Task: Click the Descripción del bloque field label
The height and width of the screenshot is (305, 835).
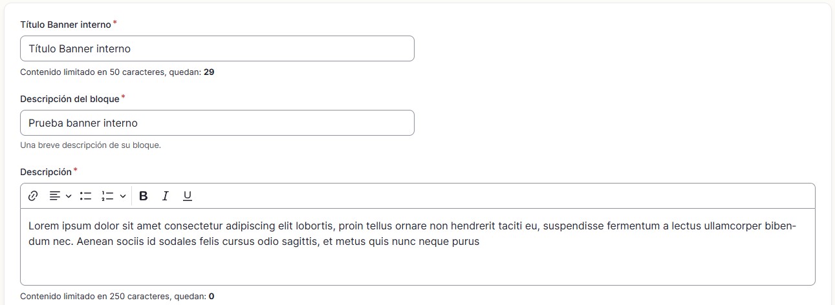Action: (x=70, y=99)
